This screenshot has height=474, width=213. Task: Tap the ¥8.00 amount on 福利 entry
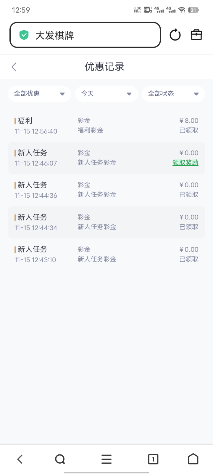tap(189, 121)
